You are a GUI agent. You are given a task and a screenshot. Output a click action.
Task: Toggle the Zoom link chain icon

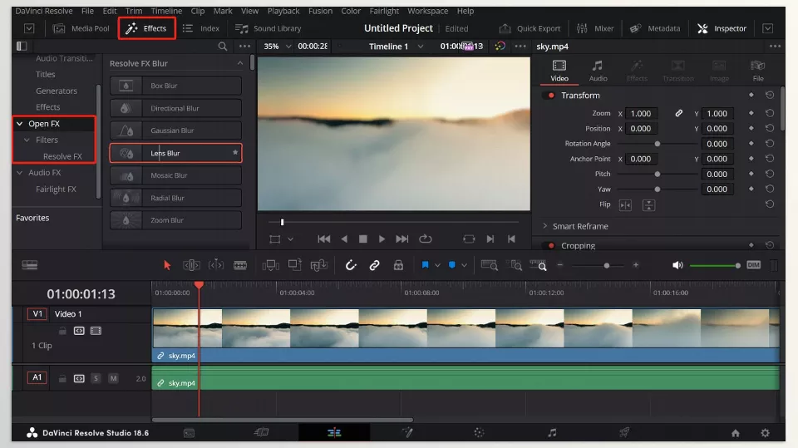(678, 113)
